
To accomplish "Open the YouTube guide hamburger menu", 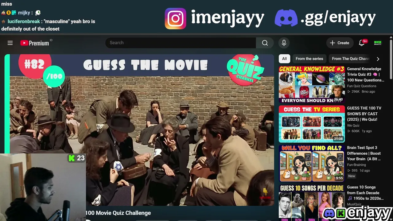I will click(x=10, y=43).
